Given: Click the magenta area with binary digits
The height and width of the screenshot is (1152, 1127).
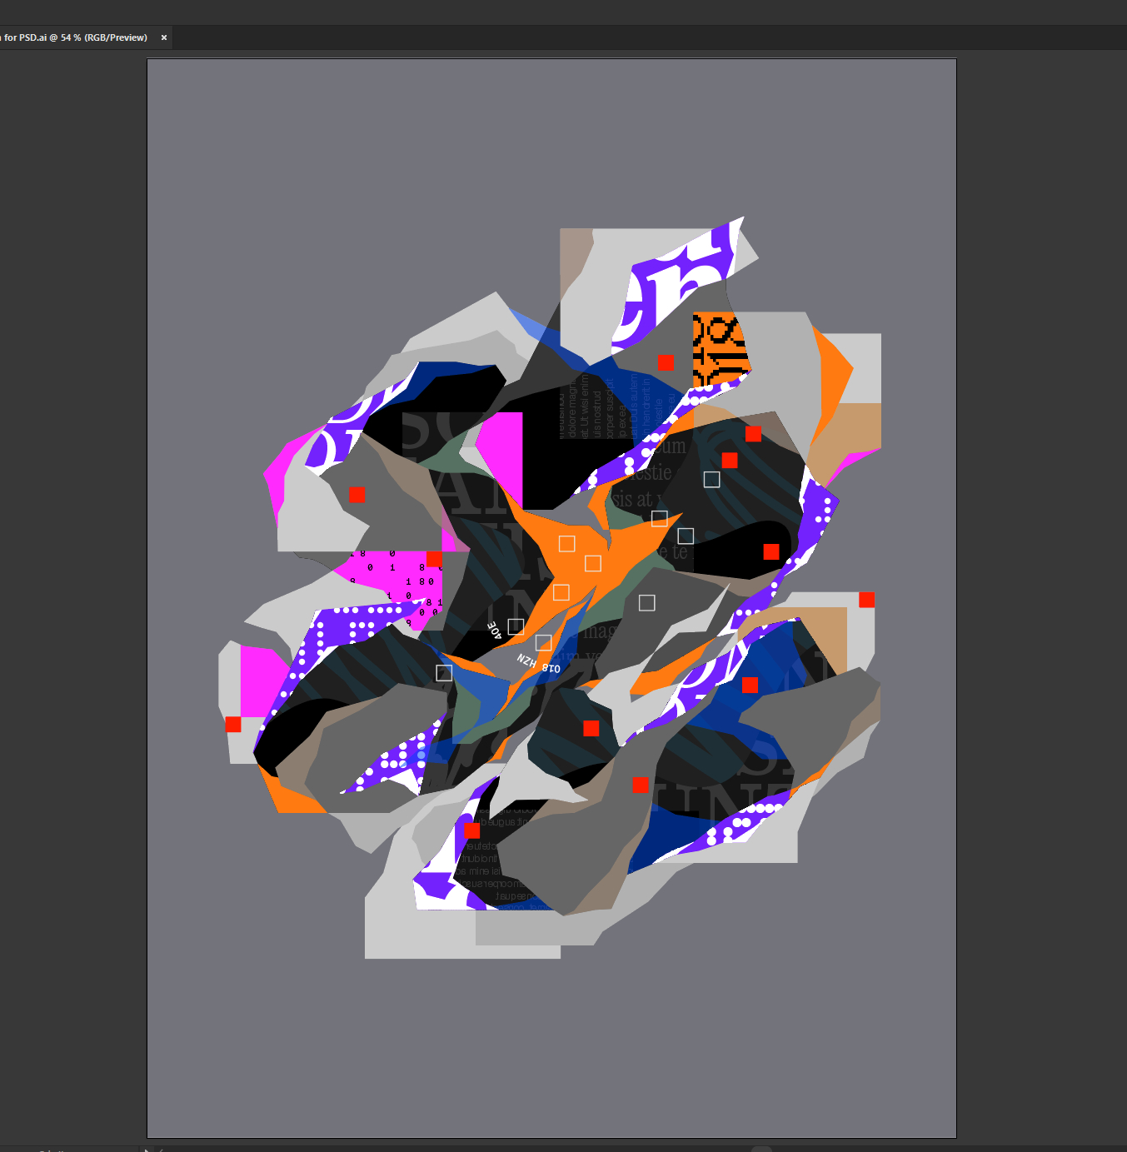Looking at the screenshot, I should click(391, 576).
